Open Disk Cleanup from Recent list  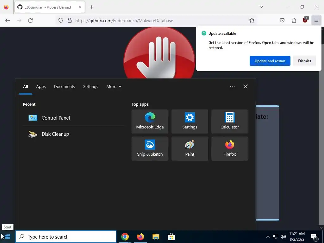[73, 134]
